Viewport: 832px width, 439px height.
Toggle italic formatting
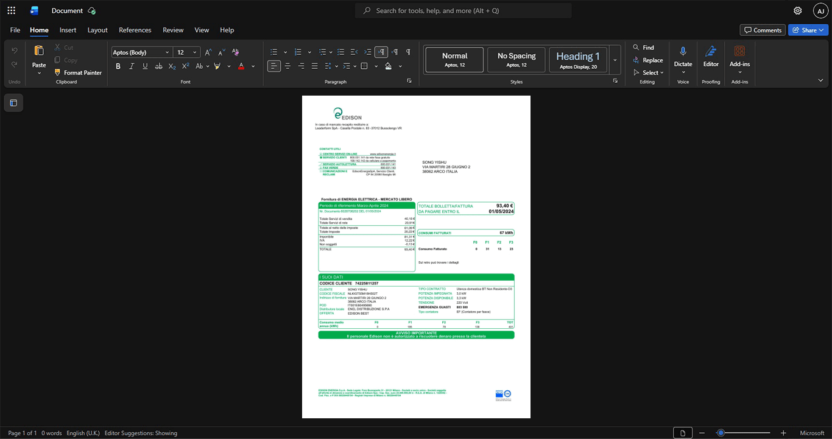click(x=132, y=66)
